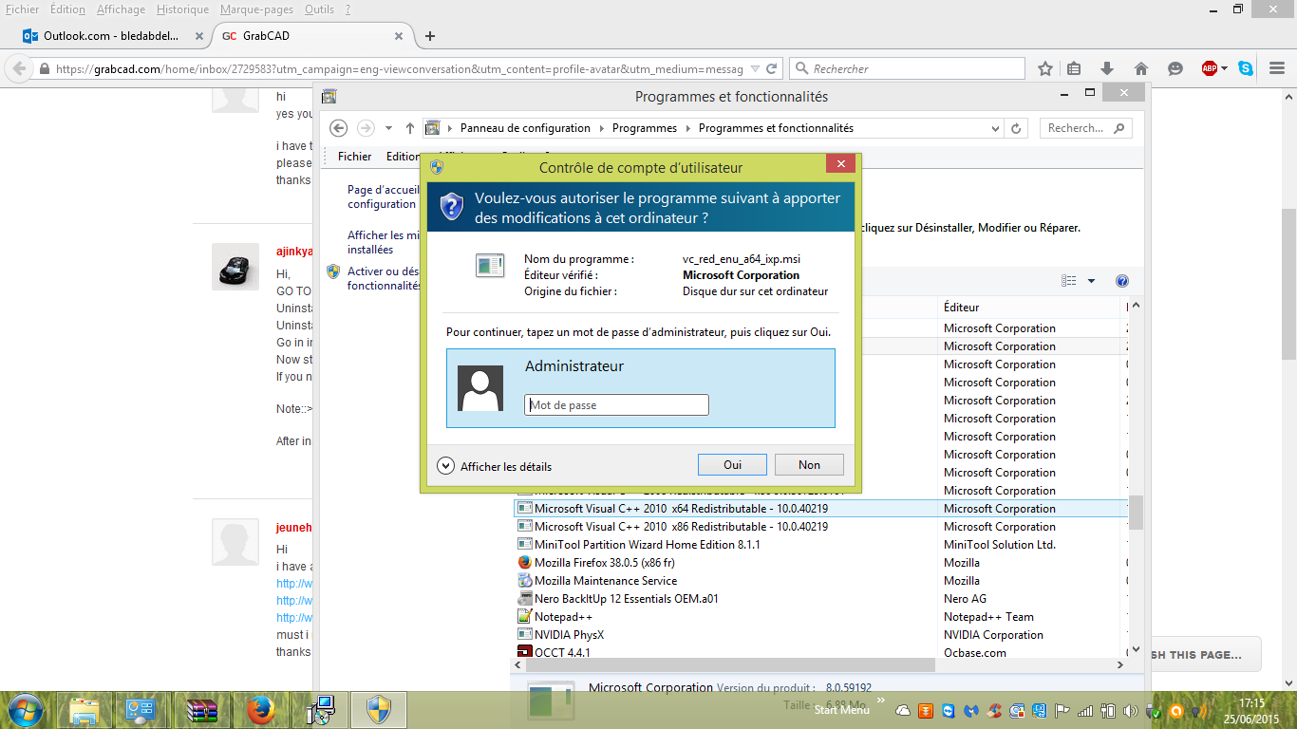
Task: Select the NVIDIA PhysX row
Action: [821, 635]
